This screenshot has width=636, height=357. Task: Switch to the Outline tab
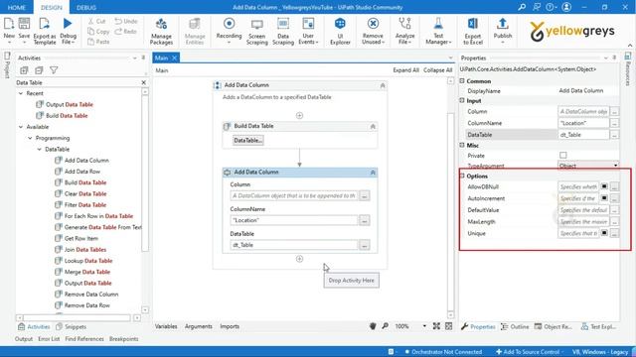515,326
